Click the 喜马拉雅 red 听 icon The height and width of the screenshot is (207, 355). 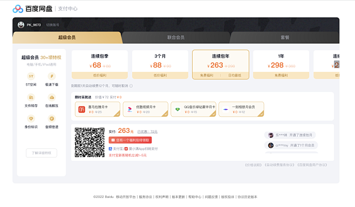click(x=81, y=110)
